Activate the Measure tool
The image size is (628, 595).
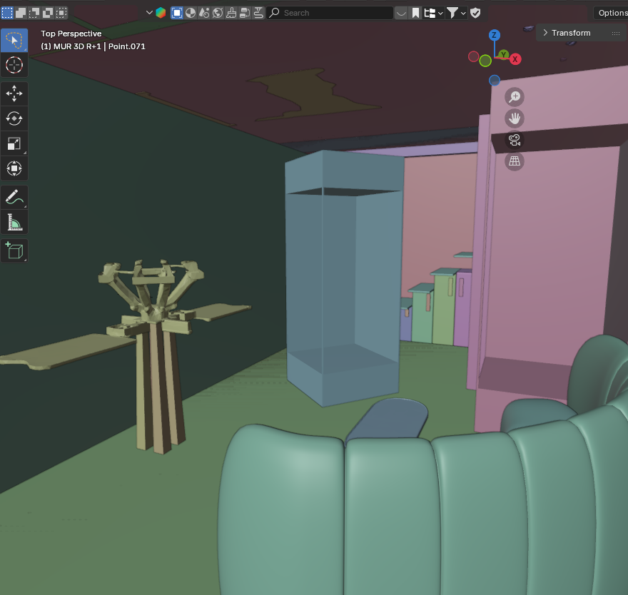point(14,223)
